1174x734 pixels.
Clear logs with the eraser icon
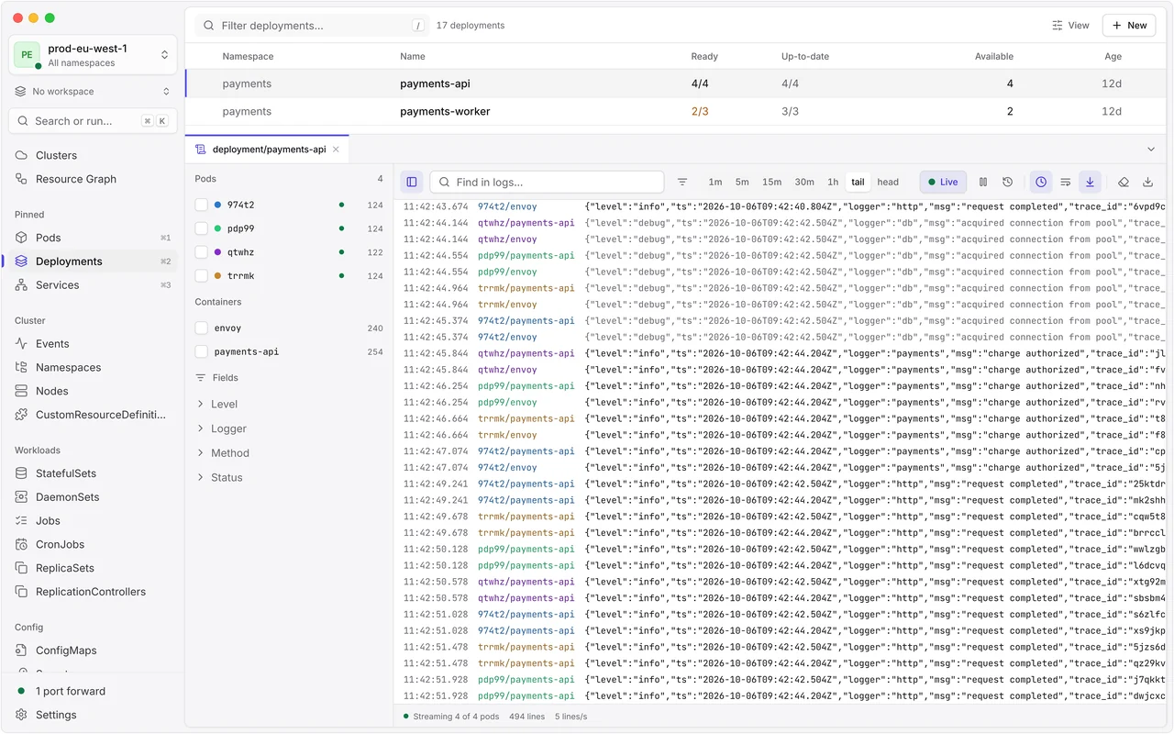[1124, 182]
